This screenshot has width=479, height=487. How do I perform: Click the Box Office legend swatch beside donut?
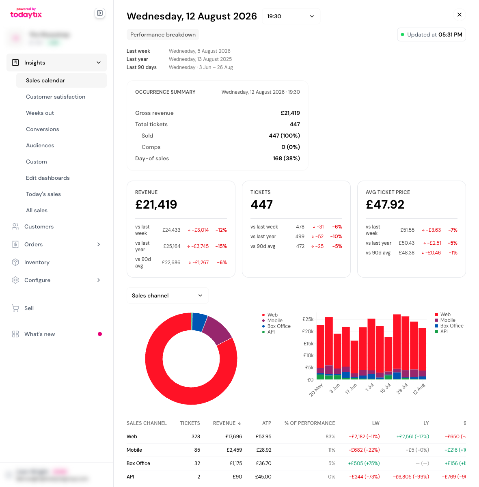[x=263, y=326]
